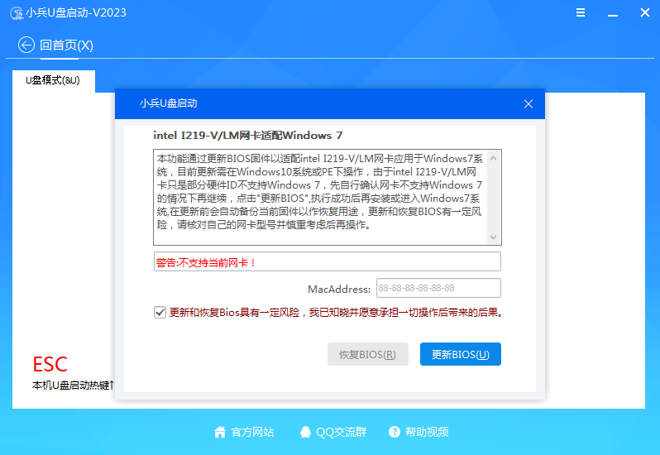660x455 pixels.
Task: Click the warning text 警告:不支持当前网卡!
Action: pyautogui.click(x=206, y=263)
